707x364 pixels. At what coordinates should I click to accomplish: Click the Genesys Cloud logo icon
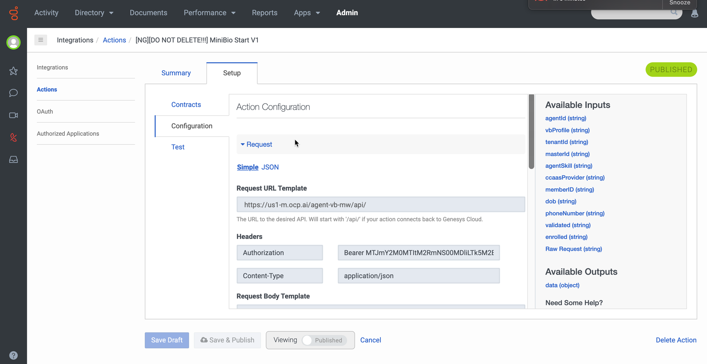tap(14, 14)
